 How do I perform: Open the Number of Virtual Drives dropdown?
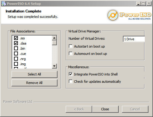pos(134,39)
